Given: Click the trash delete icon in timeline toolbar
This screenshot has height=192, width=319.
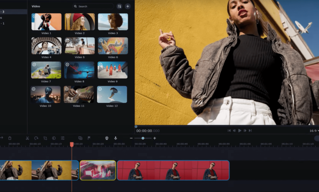Looking at the screenshot, I should 10,138.
